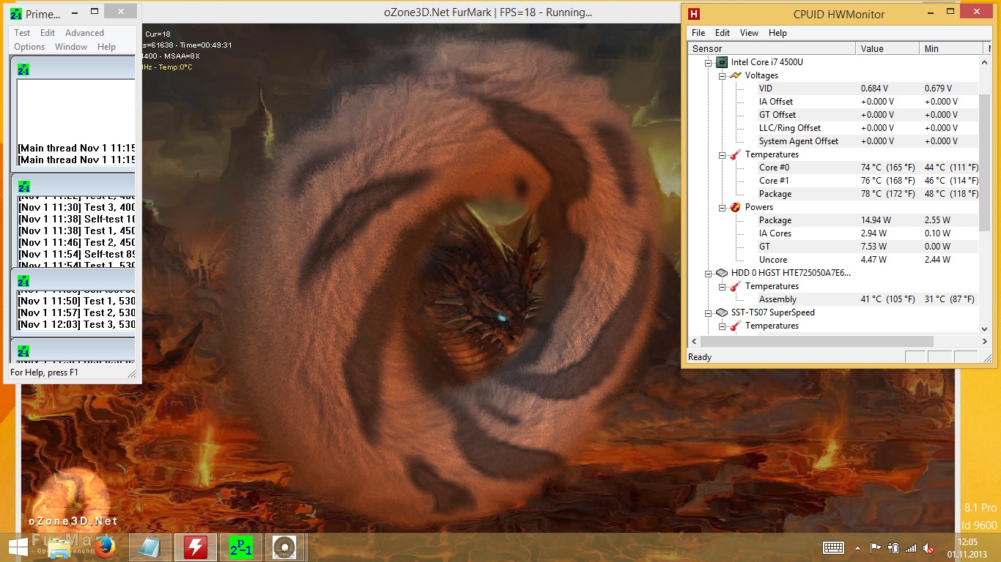Image resolution: width=1001 pixels, height=562 pixels.
Task: Switch to FurMark on the taskbar
Action: [284, 547]
